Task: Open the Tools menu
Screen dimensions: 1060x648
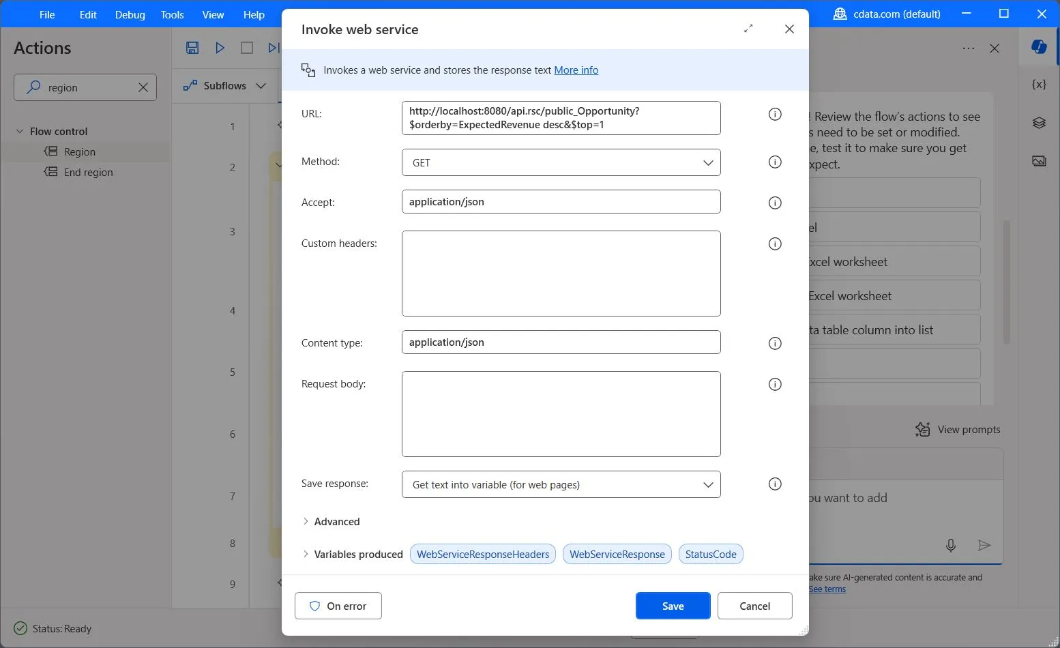Action: [172, 14]
